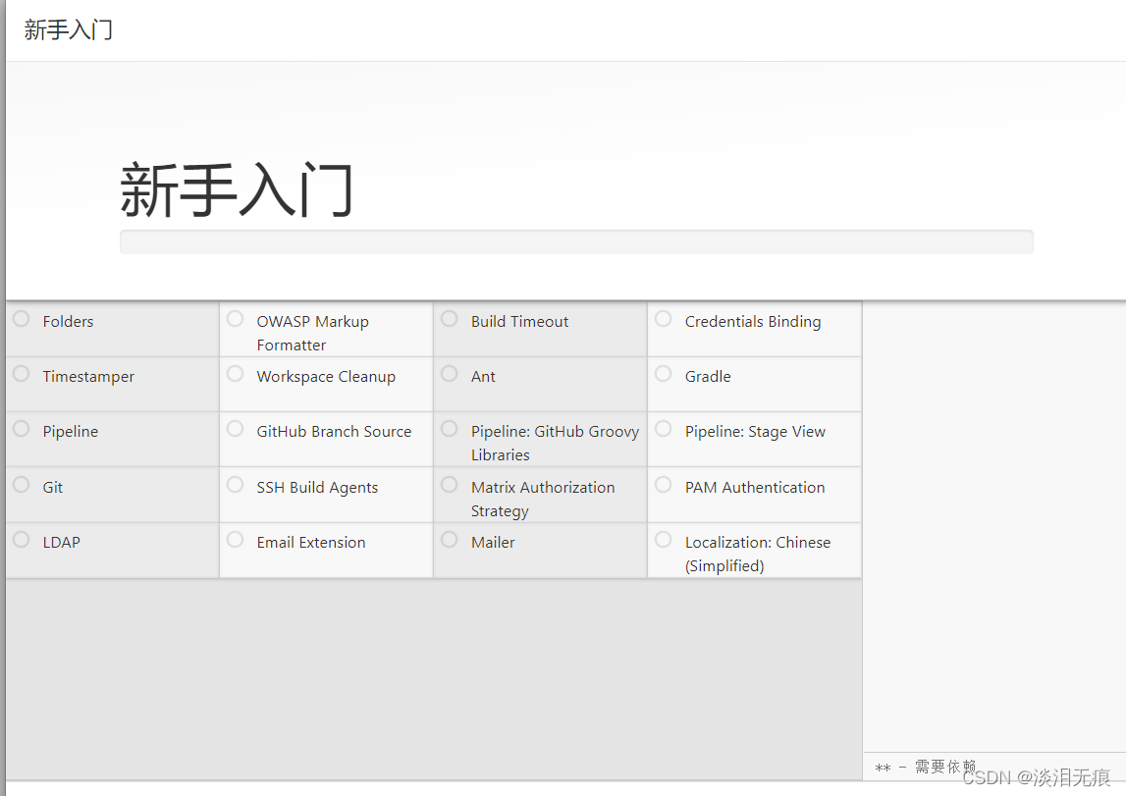The image size is (1126, 796).
Task: Click the status circle beside Gradle
Action: (x=664, y=374)
